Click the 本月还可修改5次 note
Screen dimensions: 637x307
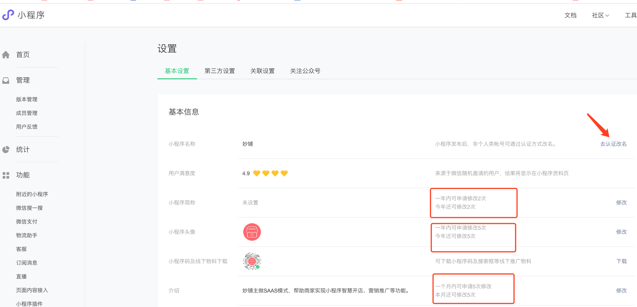455,295
